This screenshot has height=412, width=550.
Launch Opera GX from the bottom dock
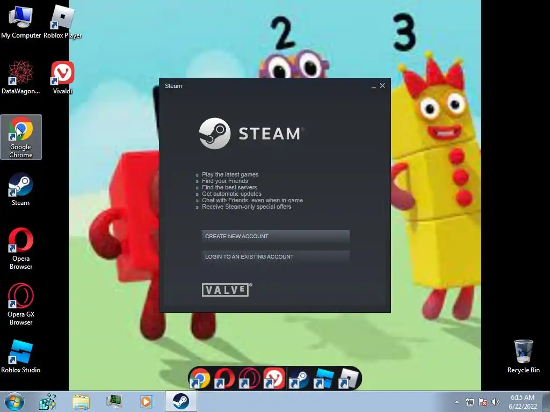pos(249,379)
